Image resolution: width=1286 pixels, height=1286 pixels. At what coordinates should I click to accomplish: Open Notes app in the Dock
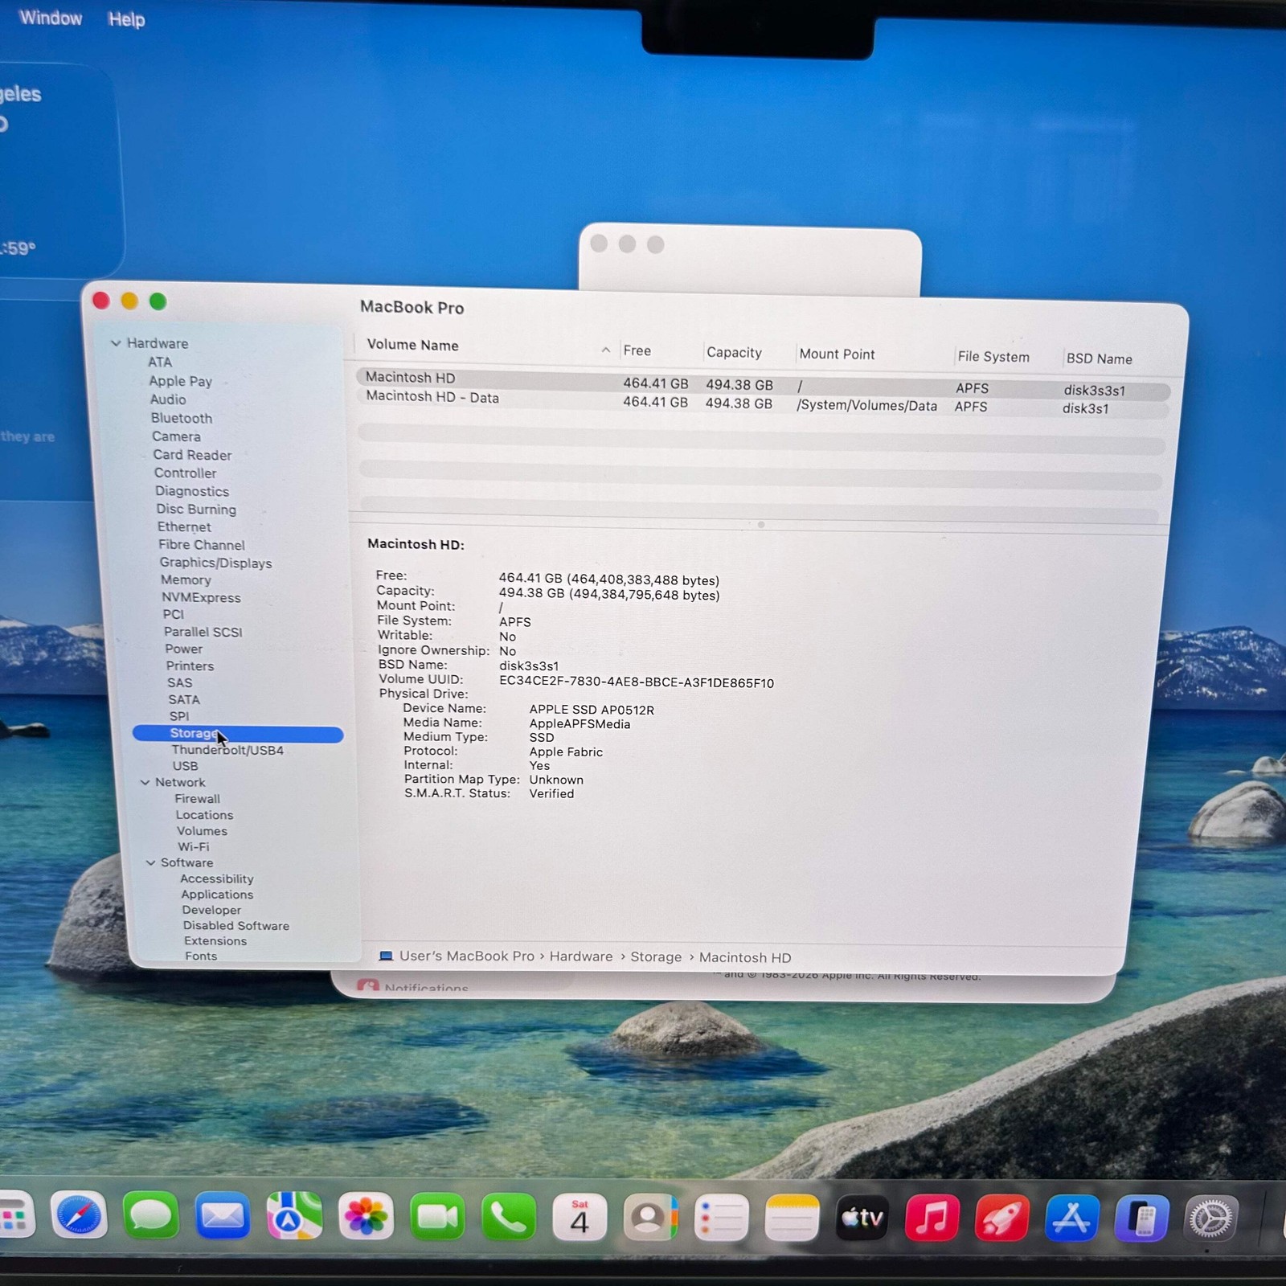[792, 1217]
